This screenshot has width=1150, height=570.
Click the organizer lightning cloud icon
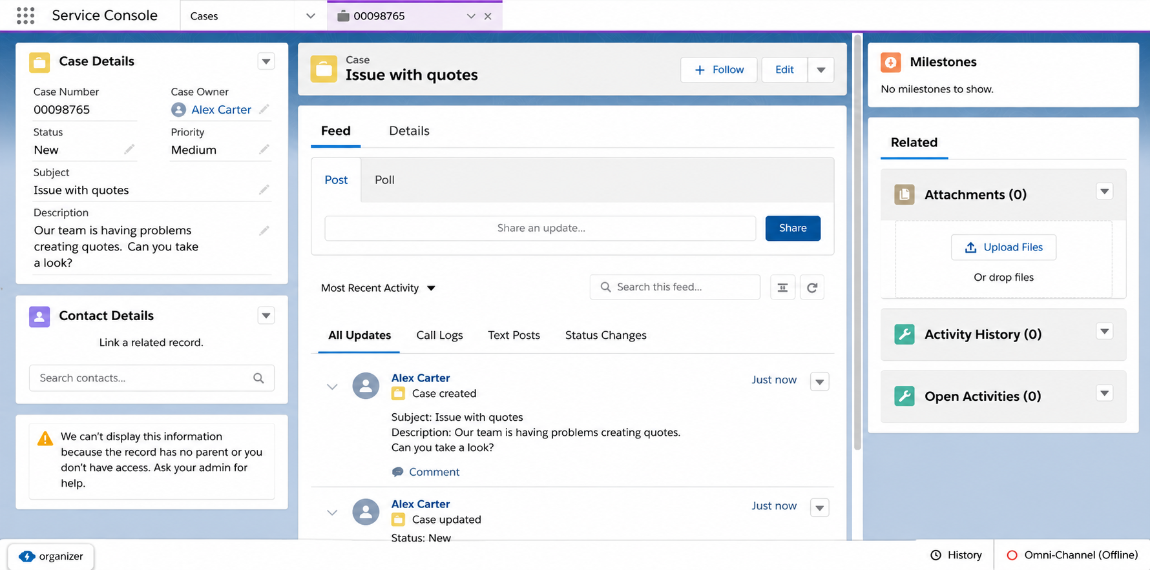coord(26,556)
